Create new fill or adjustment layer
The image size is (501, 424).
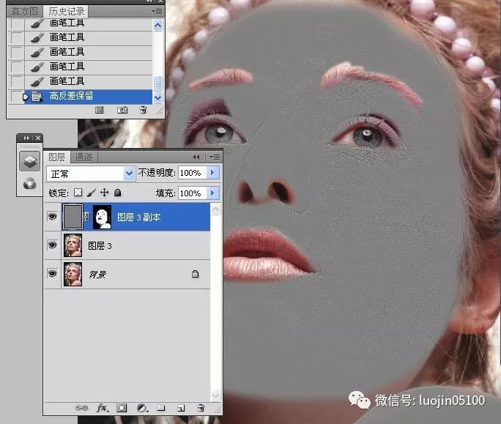(142, 408)
